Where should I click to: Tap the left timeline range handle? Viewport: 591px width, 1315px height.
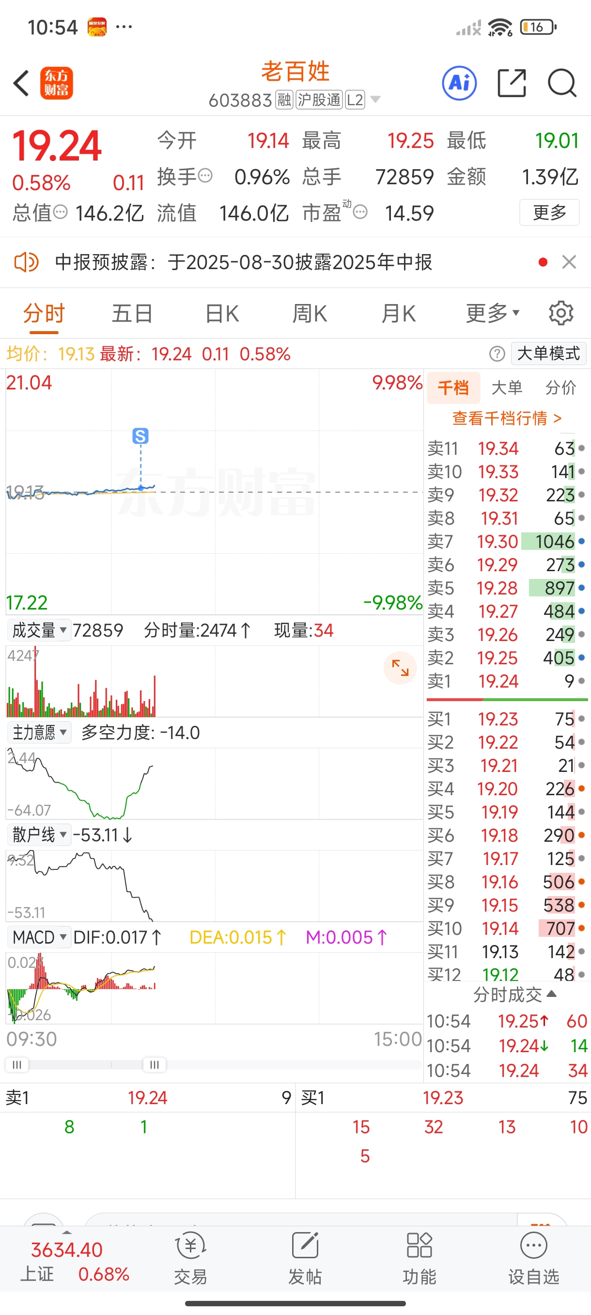pos(17,1064)
